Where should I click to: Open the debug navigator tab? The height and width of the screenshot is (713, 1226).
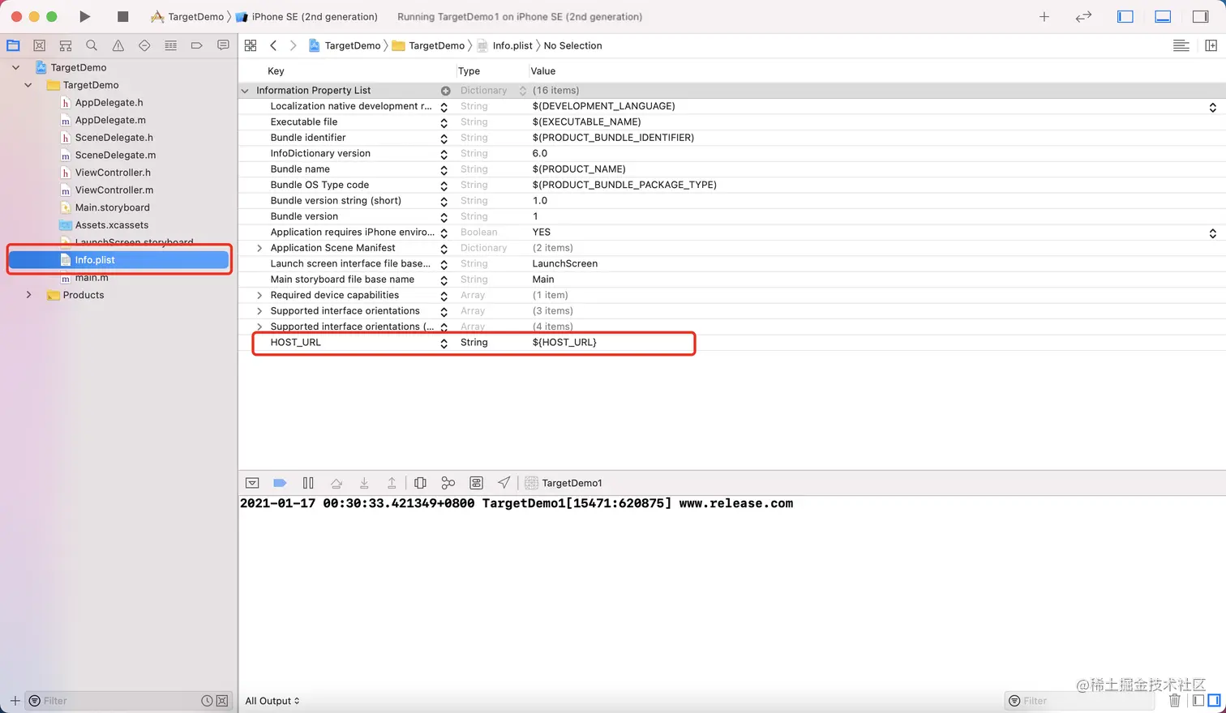[170, 45]
